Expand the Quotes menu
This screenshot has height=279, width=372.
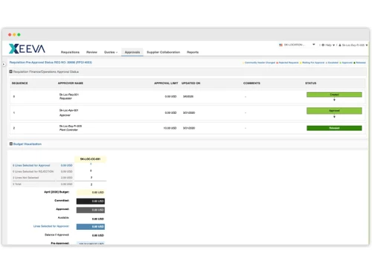[x=111, y=52]
